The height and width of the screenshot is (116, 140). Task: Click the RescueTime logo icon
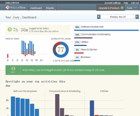(x=7, y=7)
